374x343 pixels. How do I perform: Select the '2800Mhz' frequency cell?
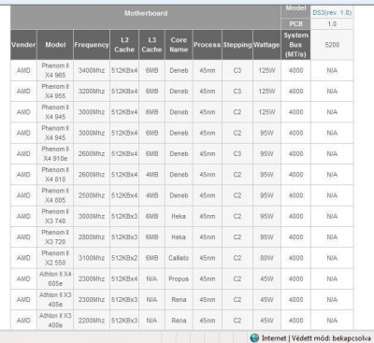pyautogui.click(x=92, y=237)
